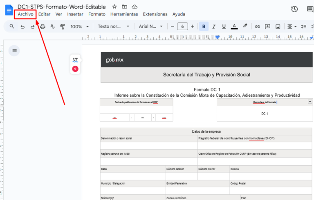Click the move to folder icon

tap(124, 7)
